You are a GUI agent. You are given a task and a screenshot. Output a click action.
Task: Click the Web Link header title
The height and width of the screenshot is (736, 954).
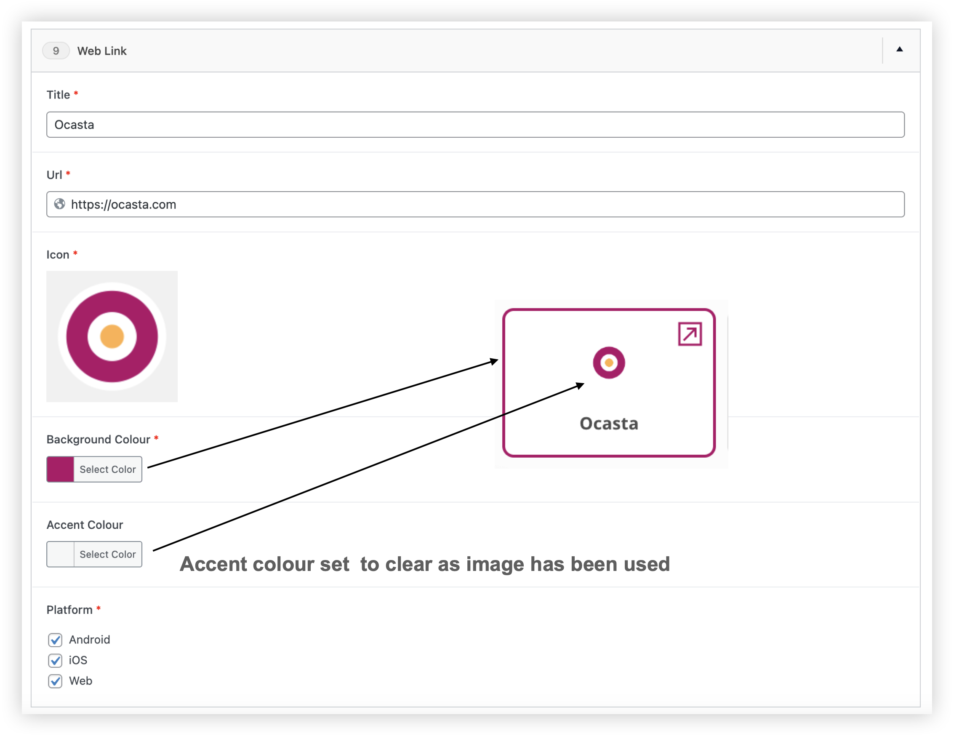pyautogui.click(x=102, y=51)
